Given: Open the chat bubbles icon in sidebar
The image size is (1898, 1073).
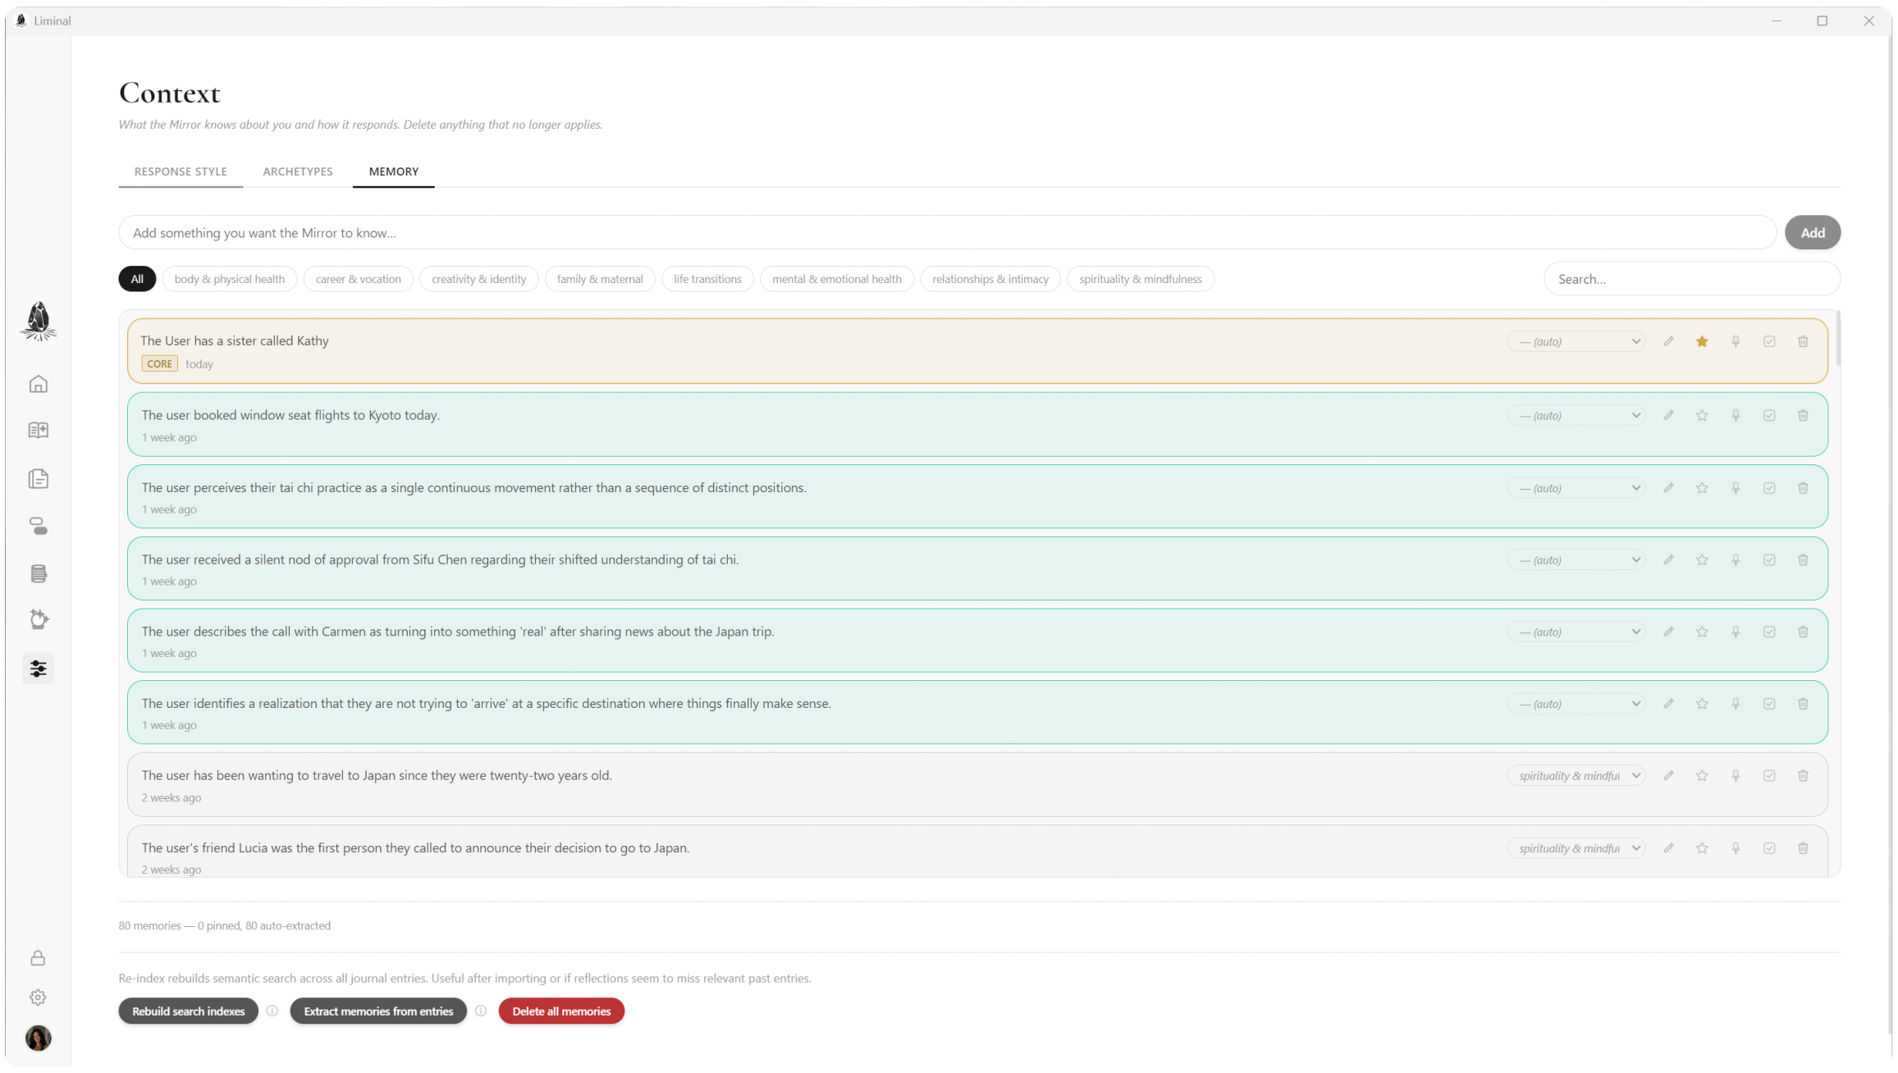Looking at the screenshot, I should (38, 527).
